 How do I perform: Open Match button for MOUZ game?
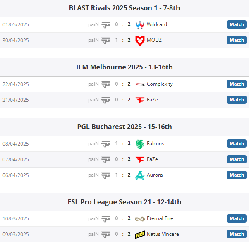[x=237, y=40]
